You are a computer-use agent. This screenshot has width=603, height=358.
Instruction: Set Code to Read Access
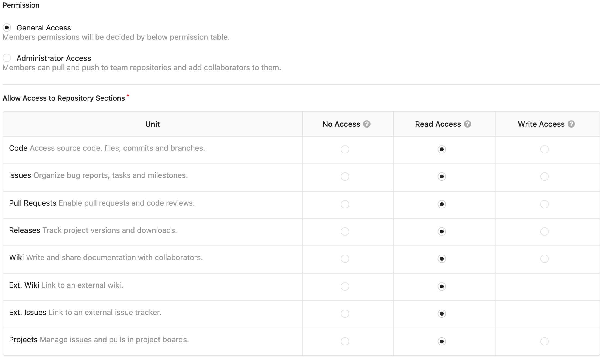pyautogui.click(x=442, y=149)
